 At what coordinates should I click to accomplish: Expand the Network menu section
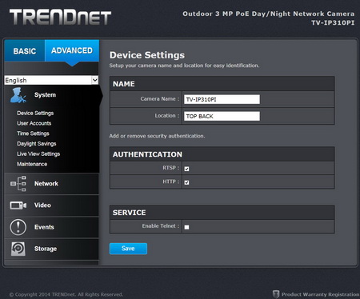[x=51, y=184]
